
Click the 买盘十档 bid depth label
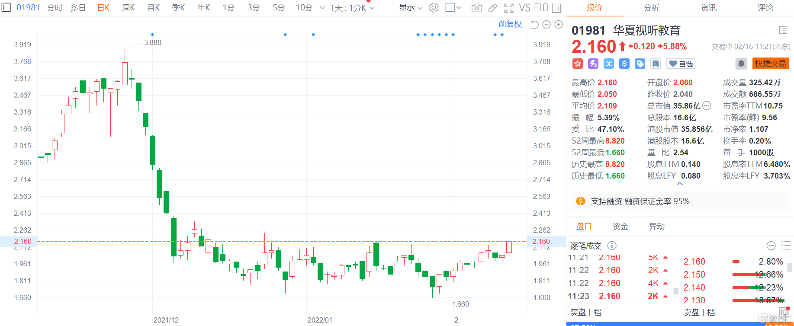click(585, 312)
